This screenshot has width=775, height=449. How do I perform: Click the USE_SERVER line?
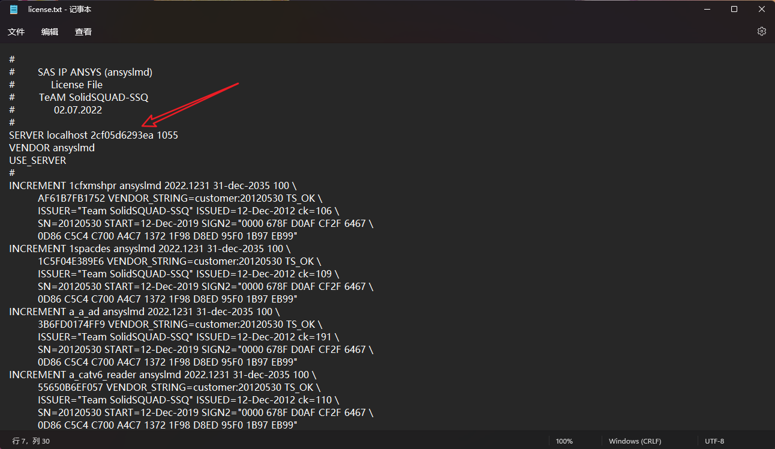click(38, 160)
